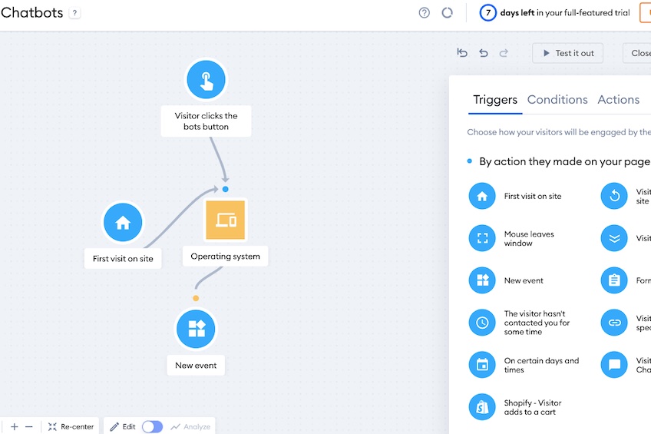Click the By action they made heading

coord(564,161)
